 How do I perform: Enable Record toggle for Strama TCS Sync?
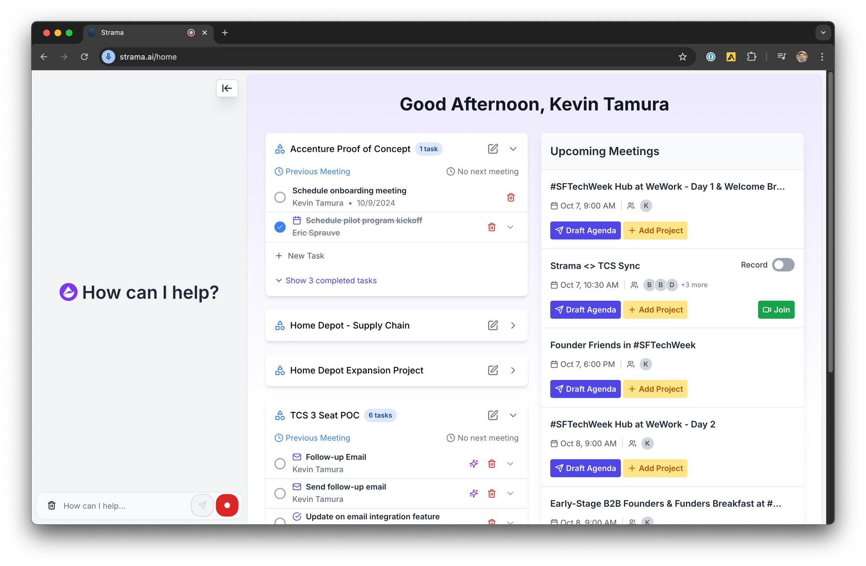783,265
